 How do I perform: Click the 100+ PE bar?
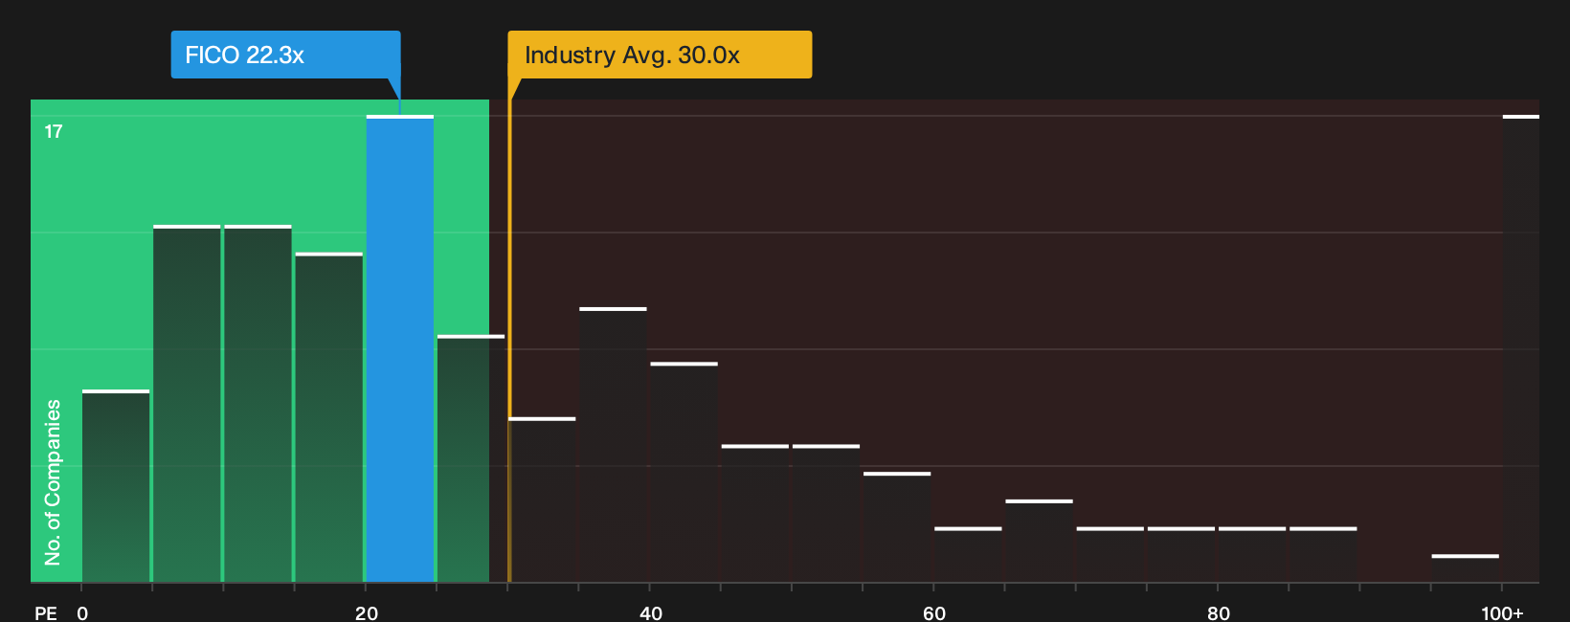[x=1521, y=348]
